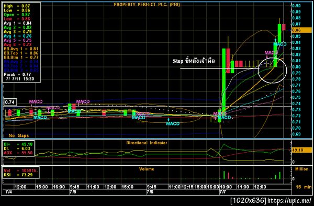Image resolution: width=314 pixels, height=206 pixels.
Task: Click the 7/7 date label
Action: pyautogui.click(x=223, y=192)
